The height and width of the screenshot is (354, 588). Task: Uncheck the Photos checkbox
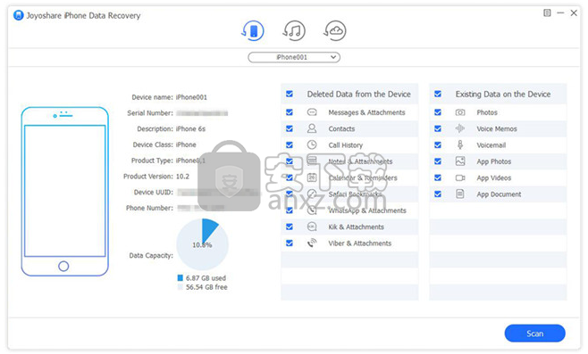click(x=438, y=112)
